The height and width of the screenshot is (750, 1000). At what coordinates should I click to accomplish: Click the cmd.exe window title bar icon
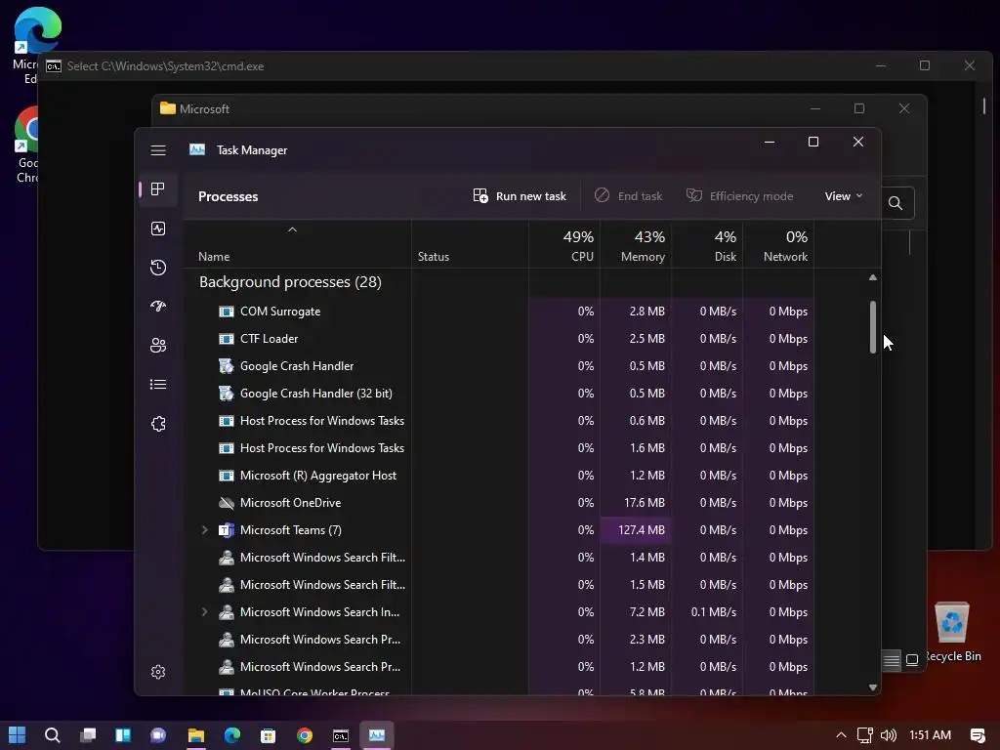[x=54, y=66]
